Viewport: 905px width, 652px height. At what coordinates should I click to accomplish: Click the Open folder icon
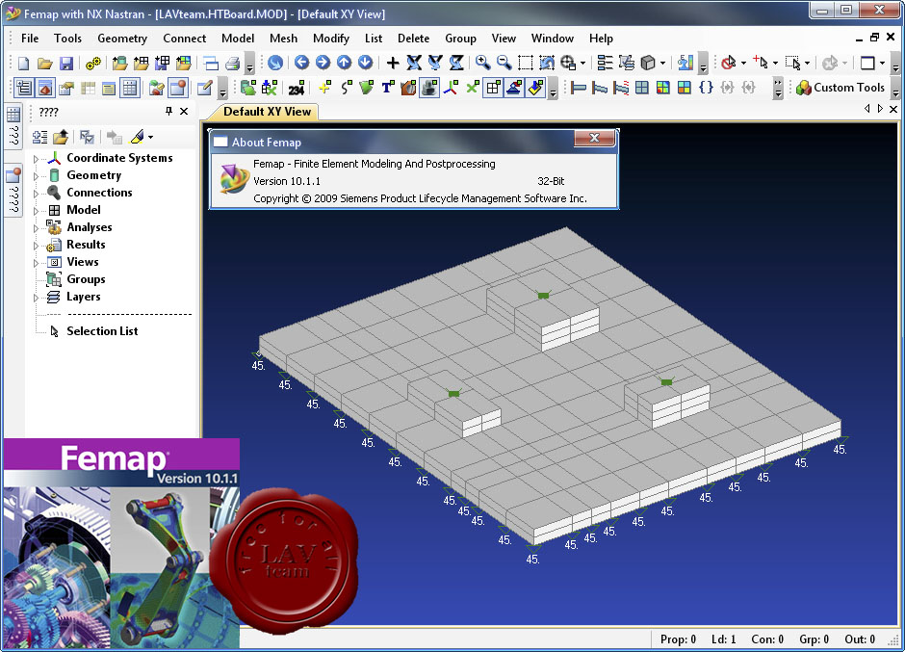(45, 63)
